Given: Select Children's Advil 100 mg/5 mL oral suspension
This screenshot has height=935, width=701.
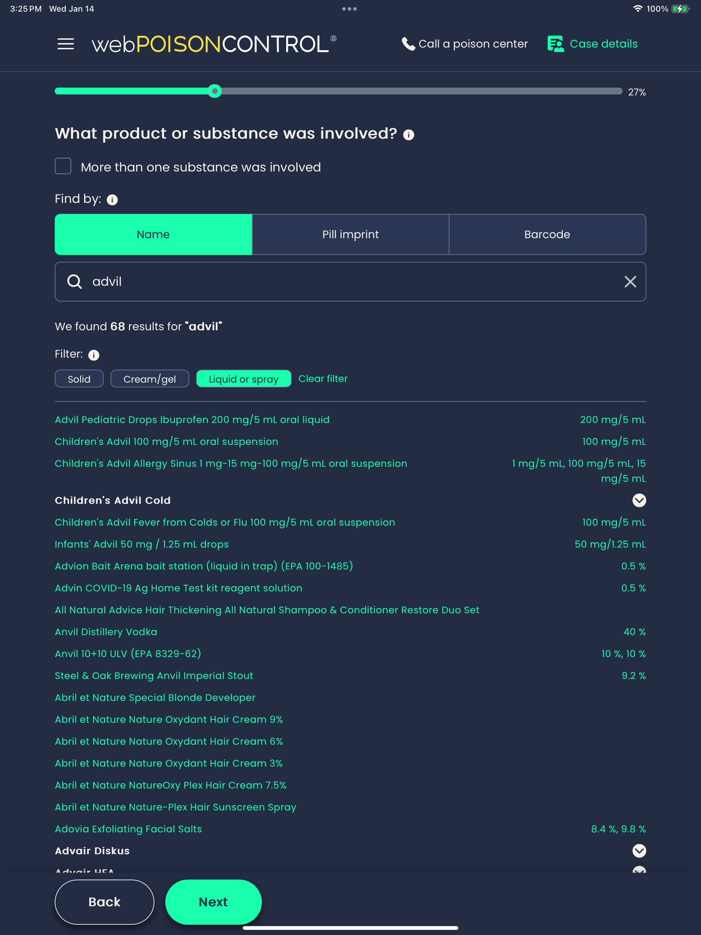Looking at the screenshot, I should pyautogui.click(x=167, y=442).
